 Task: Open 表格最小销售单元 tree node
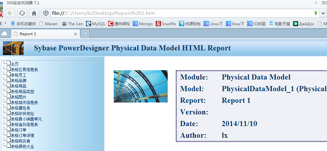[x=26, y=119]
